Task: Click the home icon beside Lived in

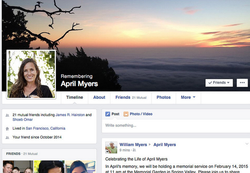Action: (x=7, y=128)
